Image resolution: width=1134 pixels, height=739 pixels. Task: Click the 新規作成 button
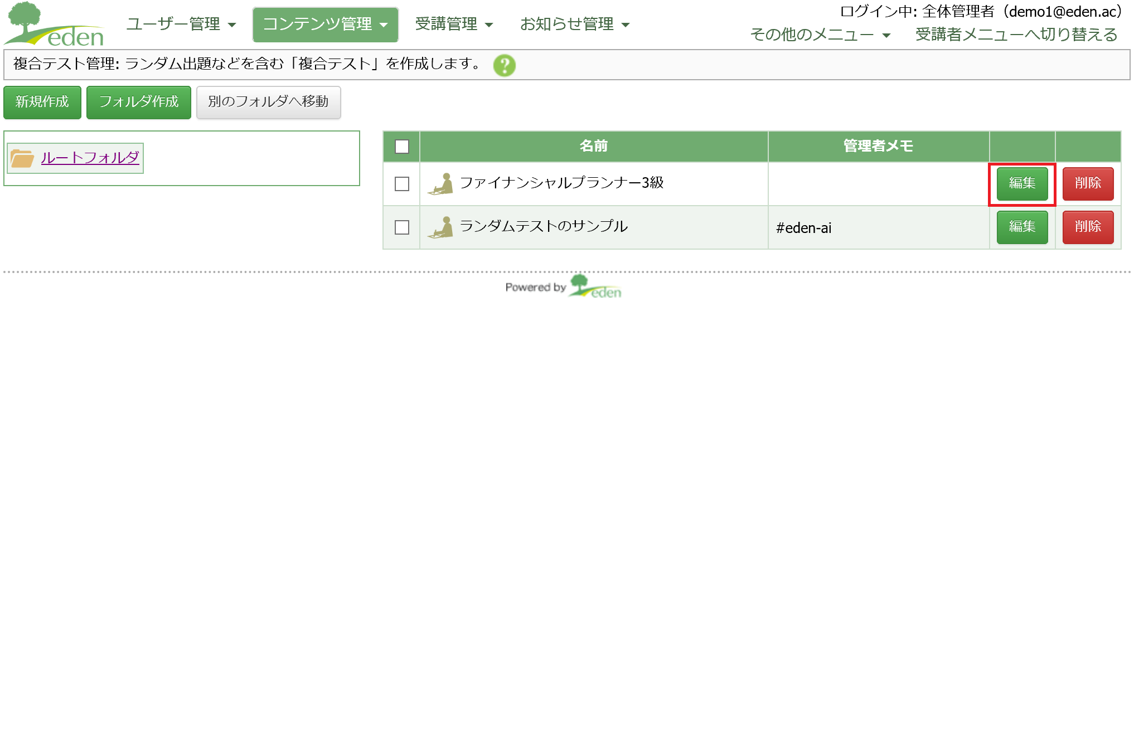(x=42, y=102)
